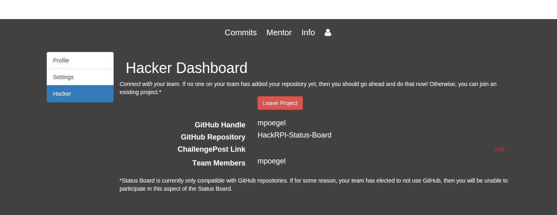This screenshot has height=215, width=557.
Task: Click the GitHub Repository label
Action: [x=213, y=137]
